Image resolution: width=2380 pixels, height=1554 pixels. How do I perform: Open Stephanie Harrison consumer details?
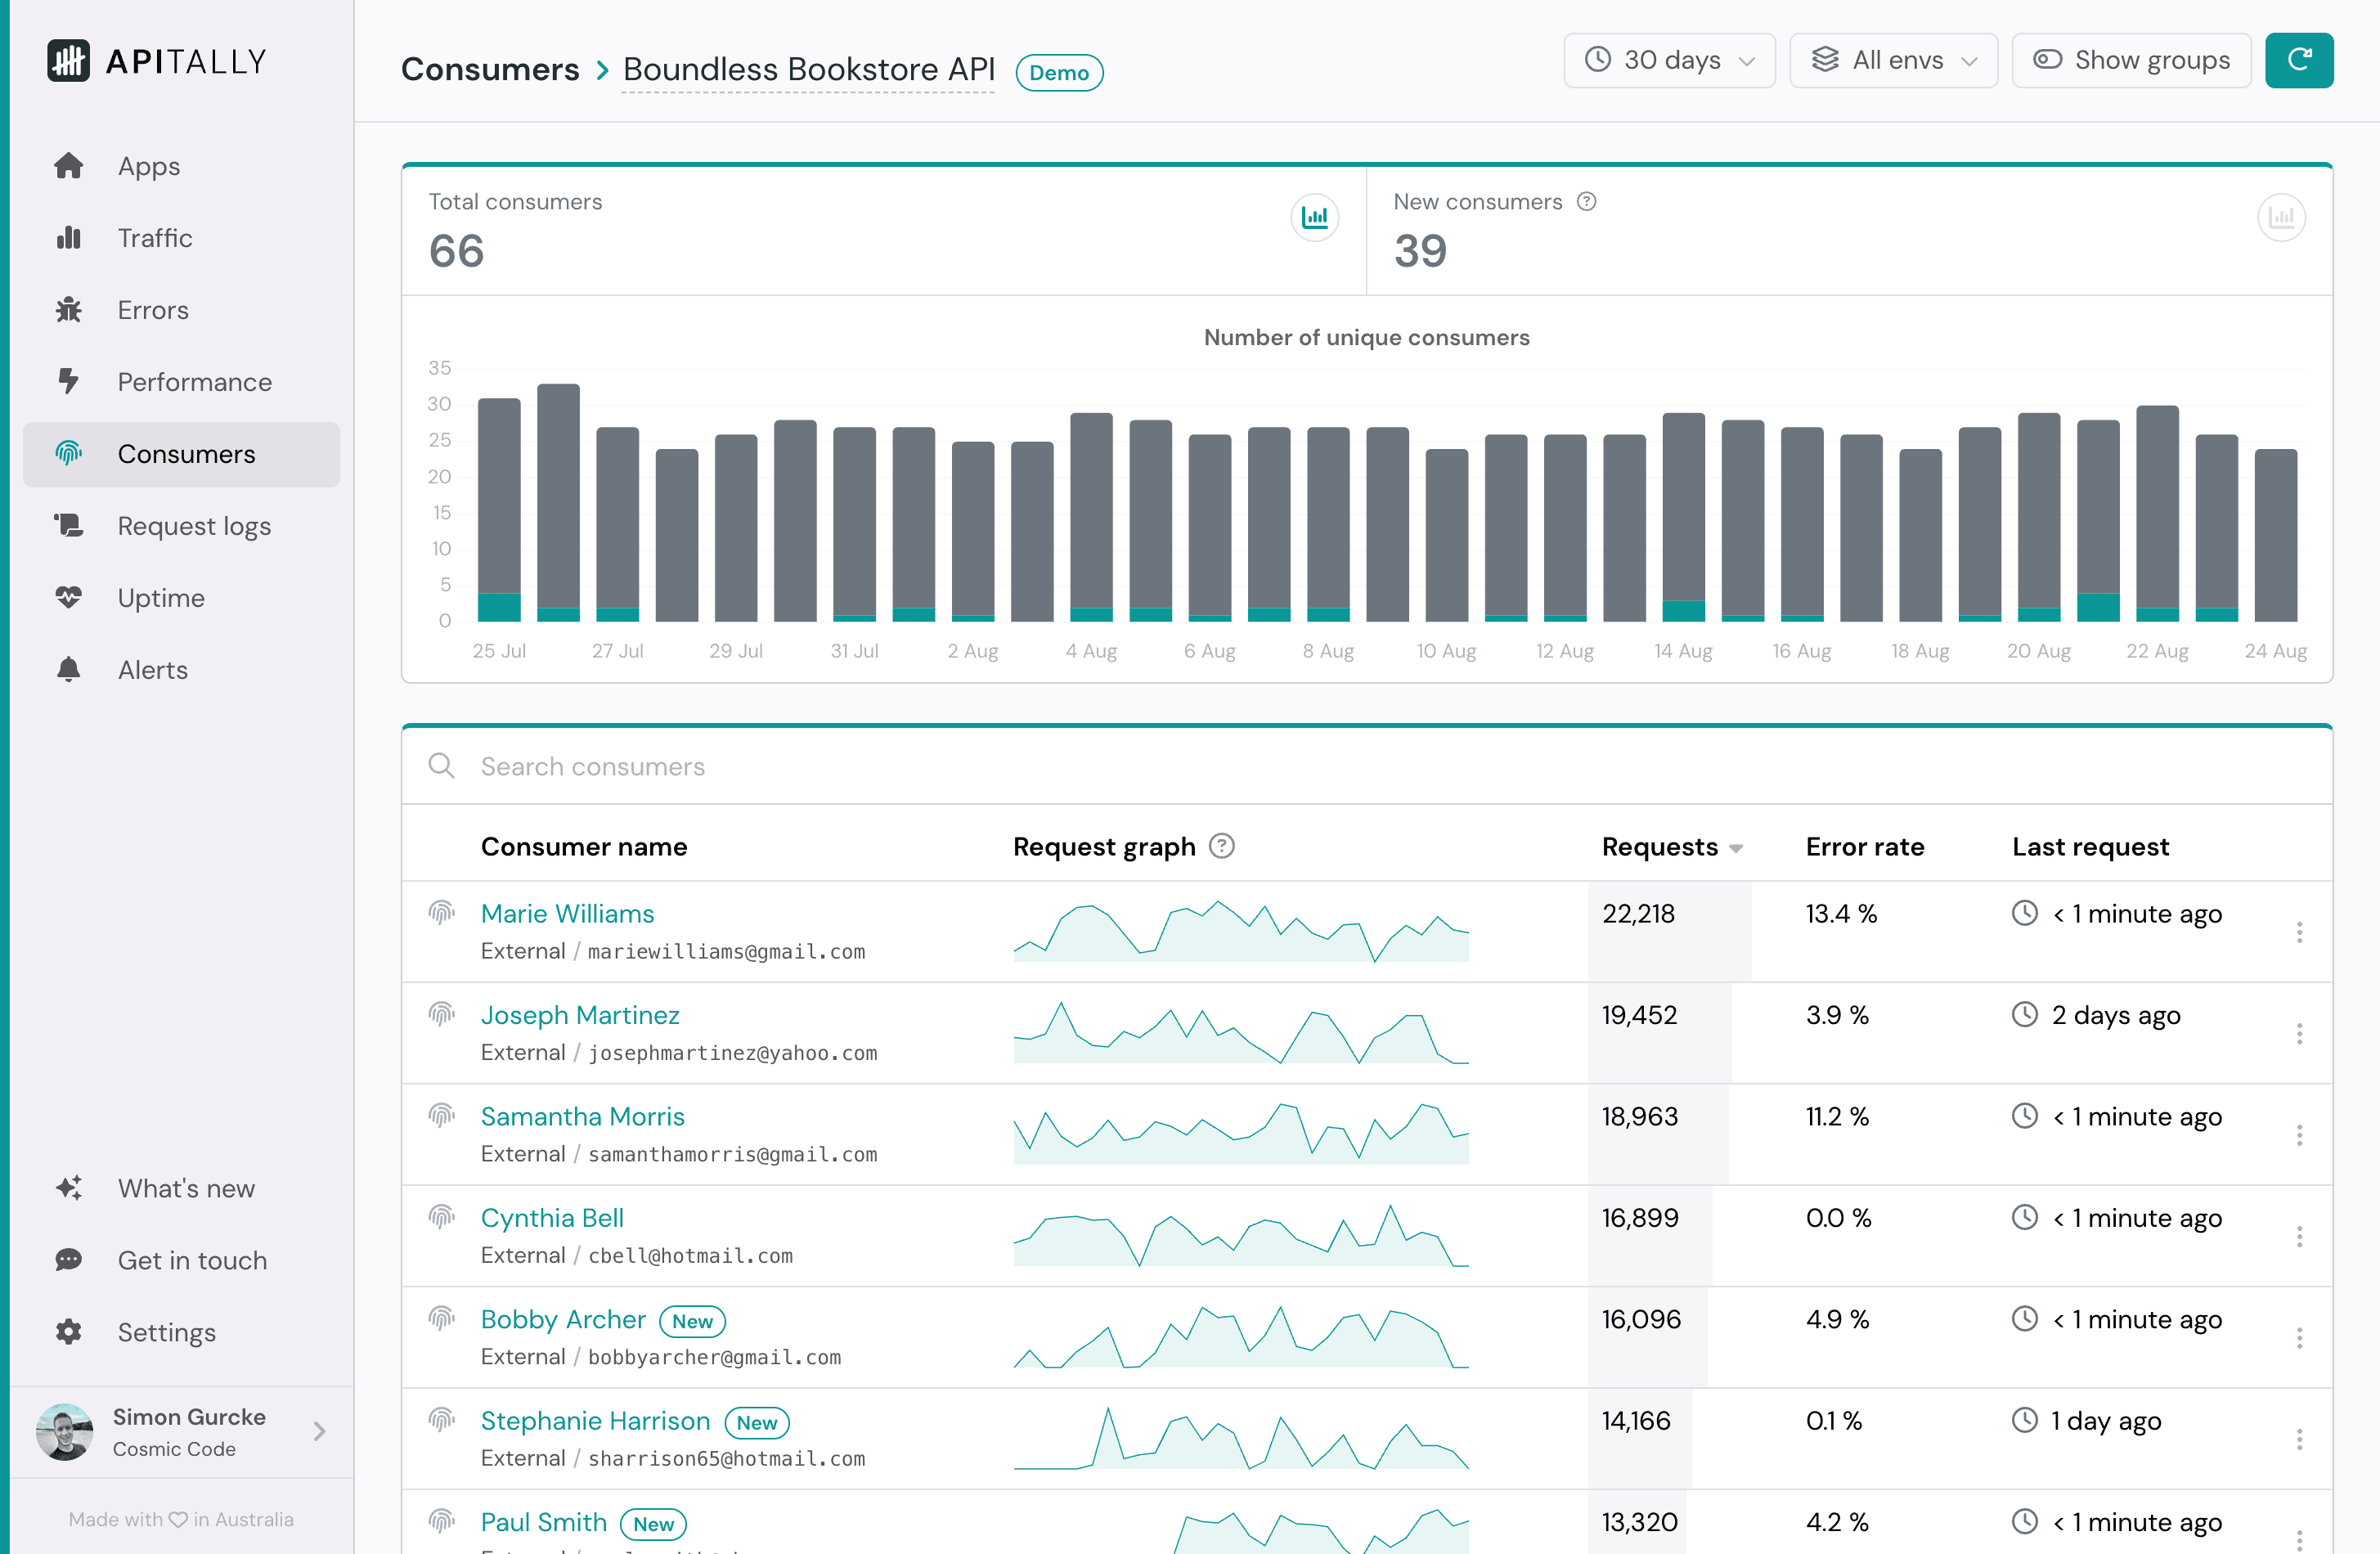[595, 1421]
